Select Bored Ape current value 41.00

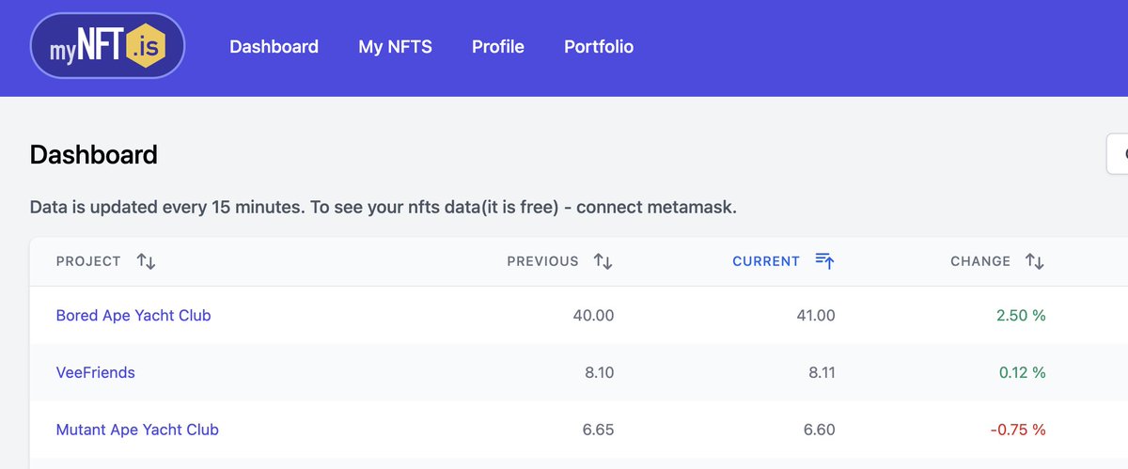pyautogui.click(x=815, y=316)
